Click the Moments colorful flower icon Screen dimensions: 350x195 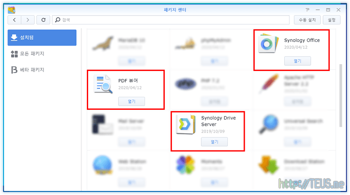pyautogui.click(x=185, y=165)
